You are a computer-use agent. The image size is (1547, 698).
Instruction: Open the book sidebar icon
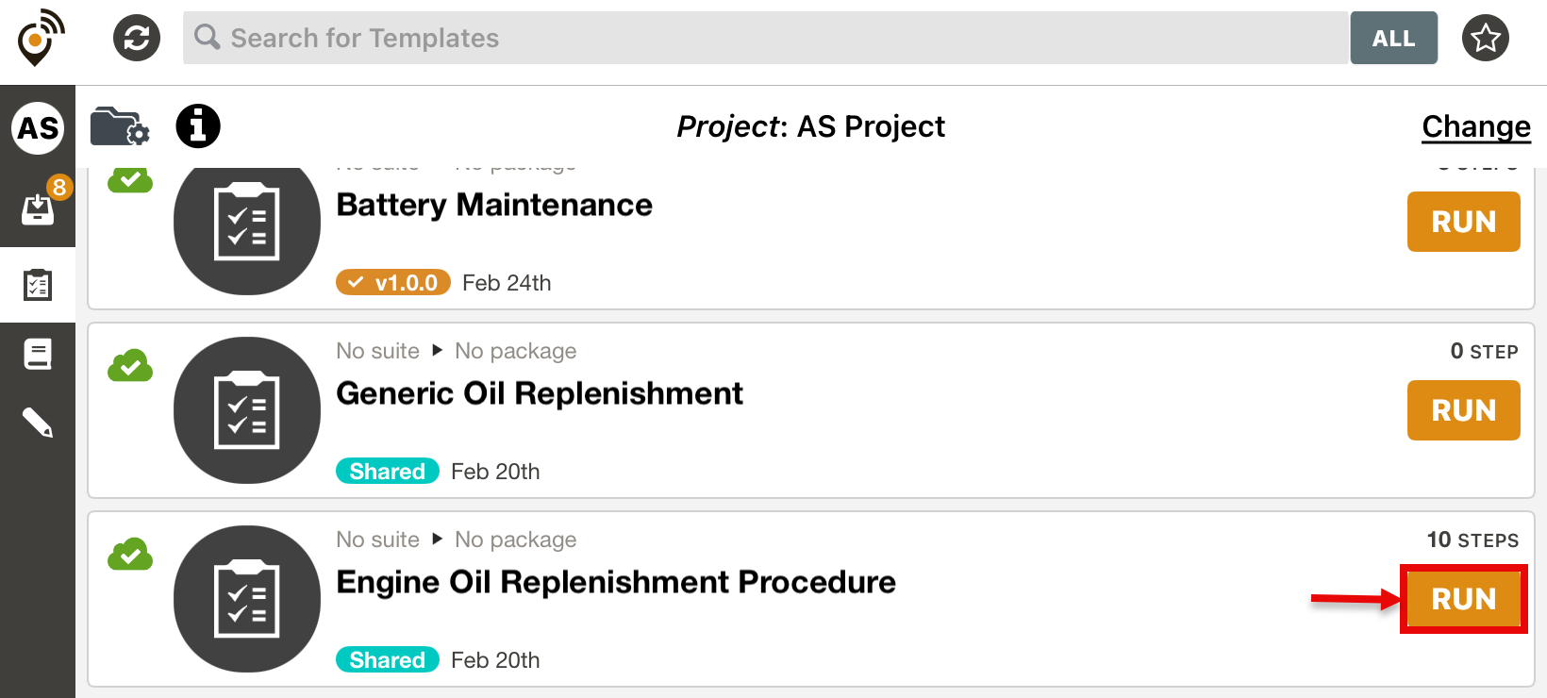(38, 355)
